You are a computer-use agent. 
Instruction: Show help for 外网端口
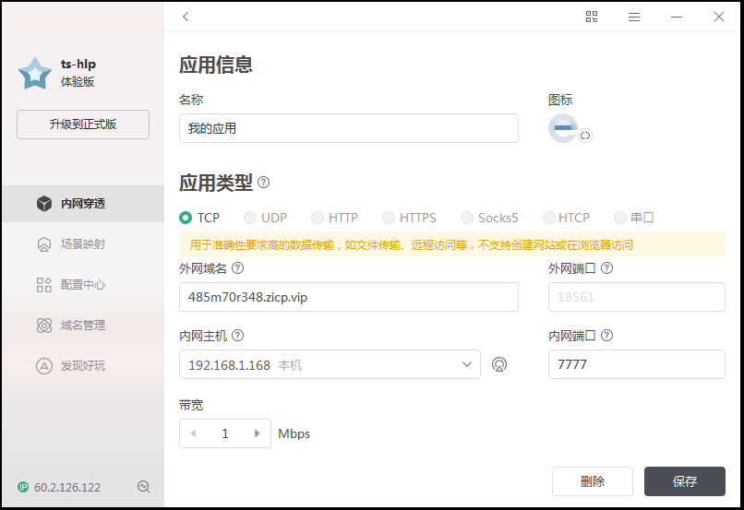tap(606, 268)
